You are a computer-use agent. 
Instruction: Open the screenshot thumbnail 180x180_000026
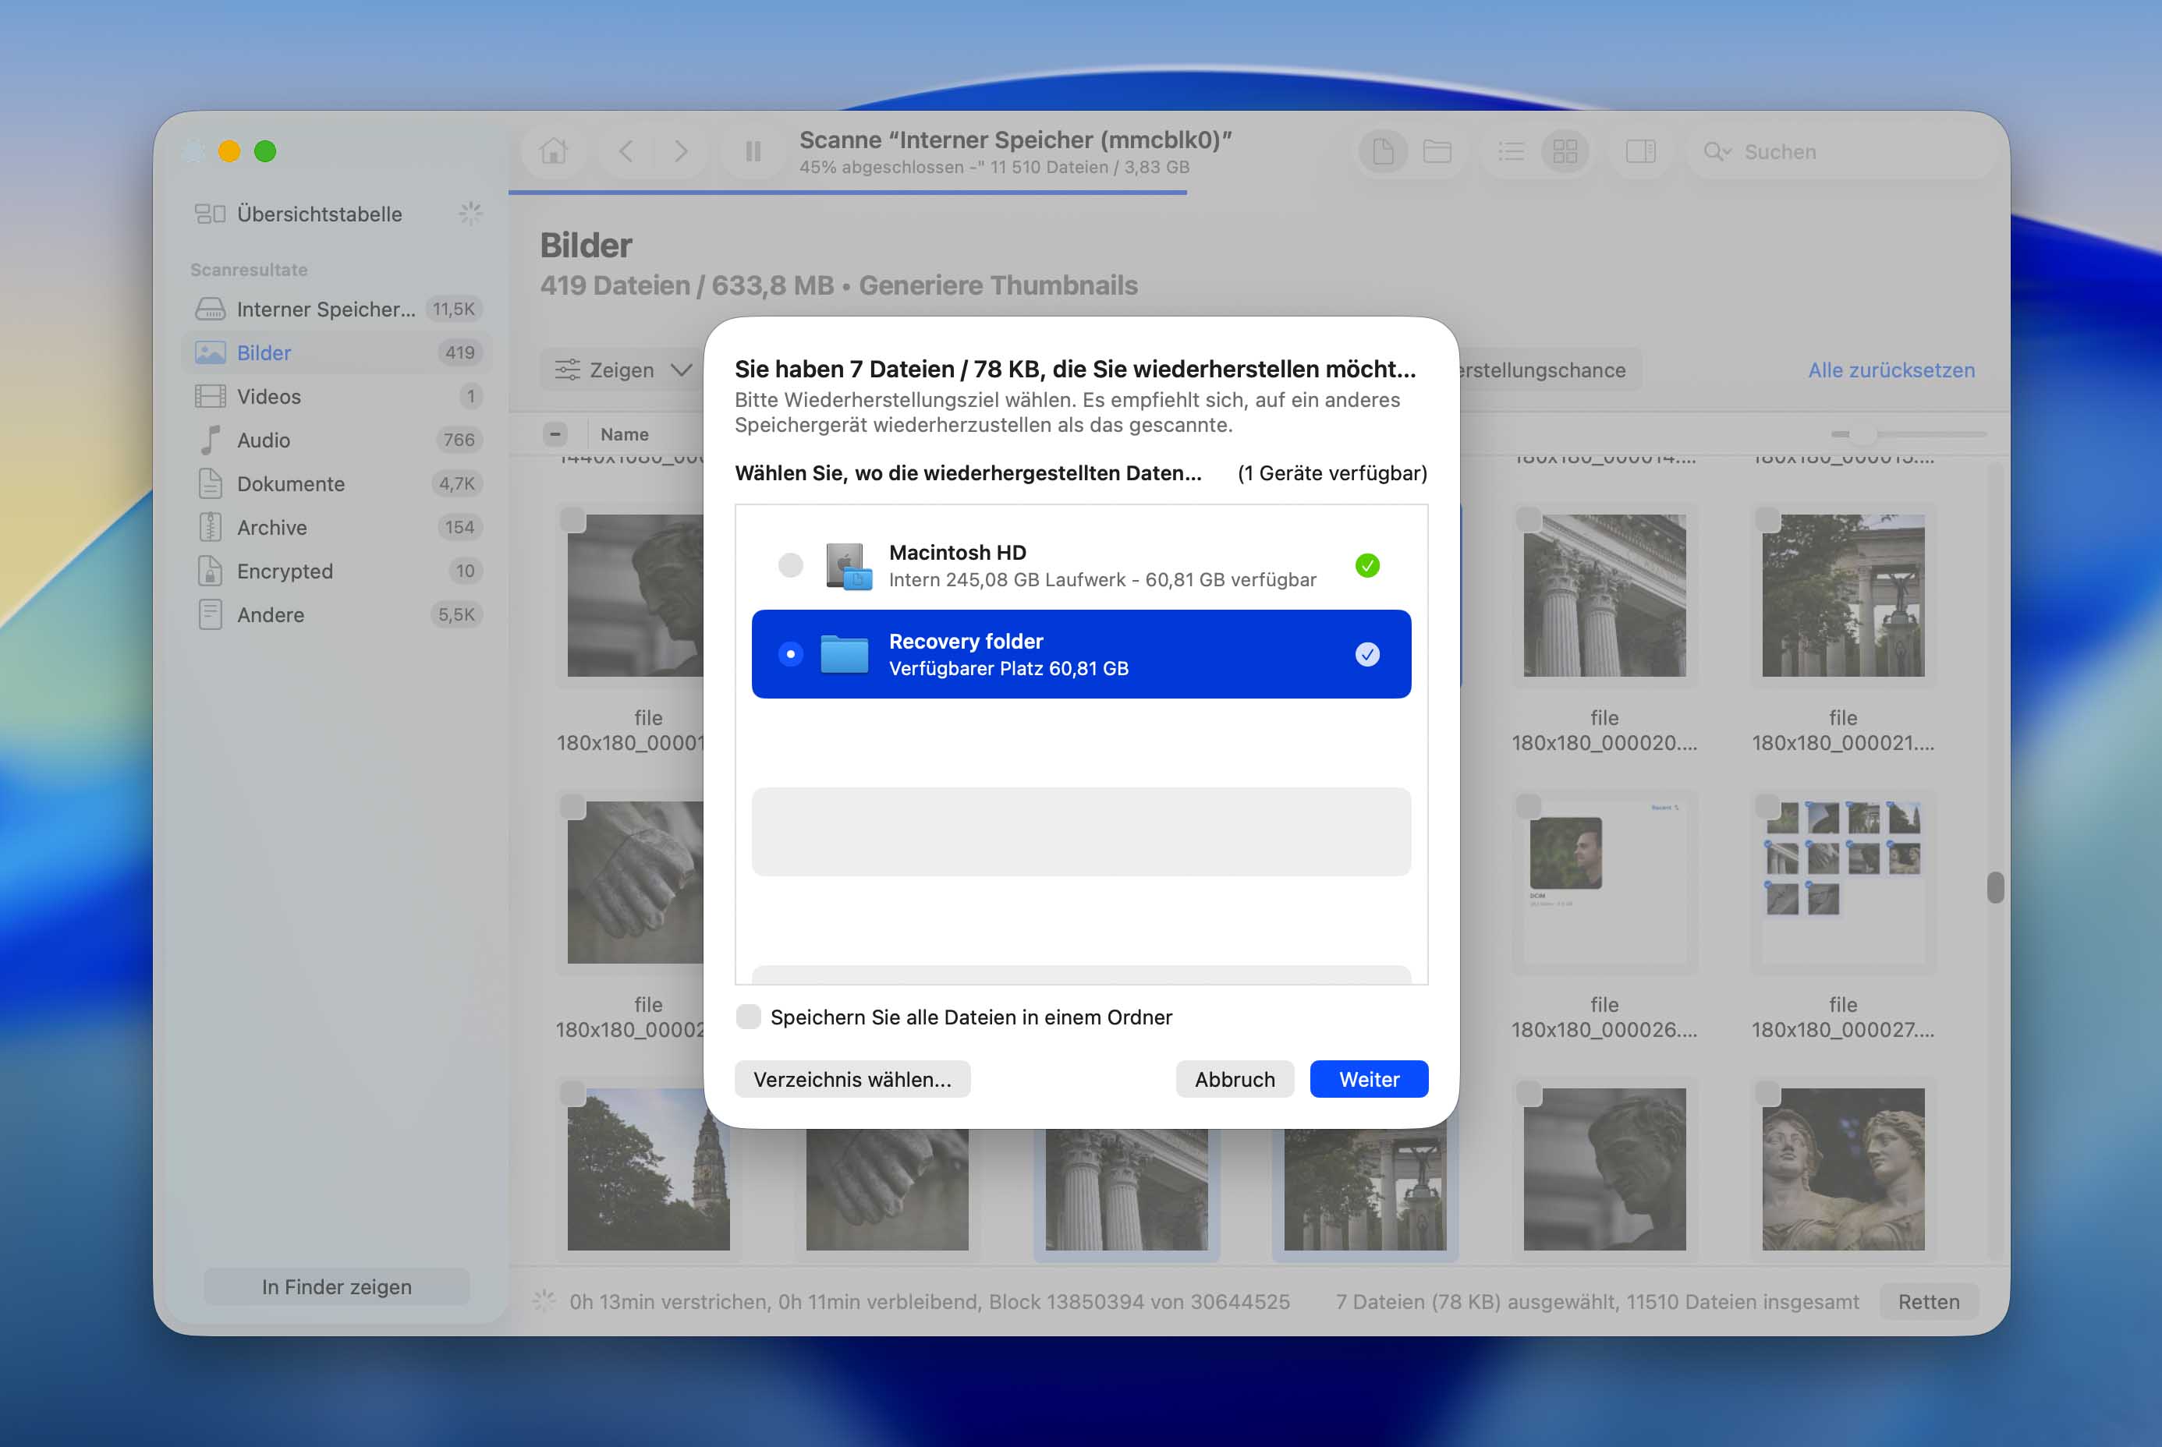1604,883
